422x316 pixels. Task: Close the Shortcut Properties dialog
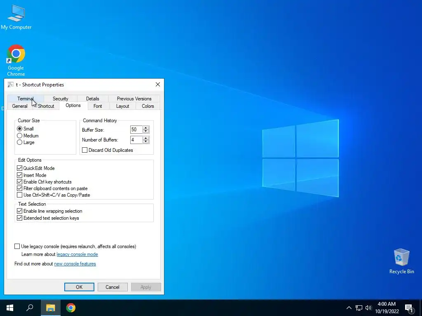158,84
